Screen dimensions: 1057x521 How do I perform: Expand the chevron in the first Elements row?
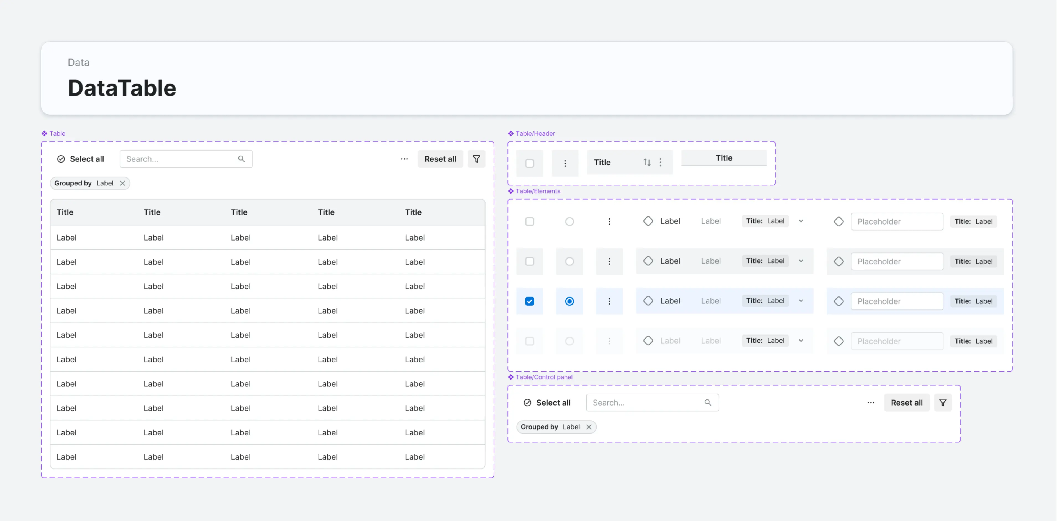click(801, 221)
